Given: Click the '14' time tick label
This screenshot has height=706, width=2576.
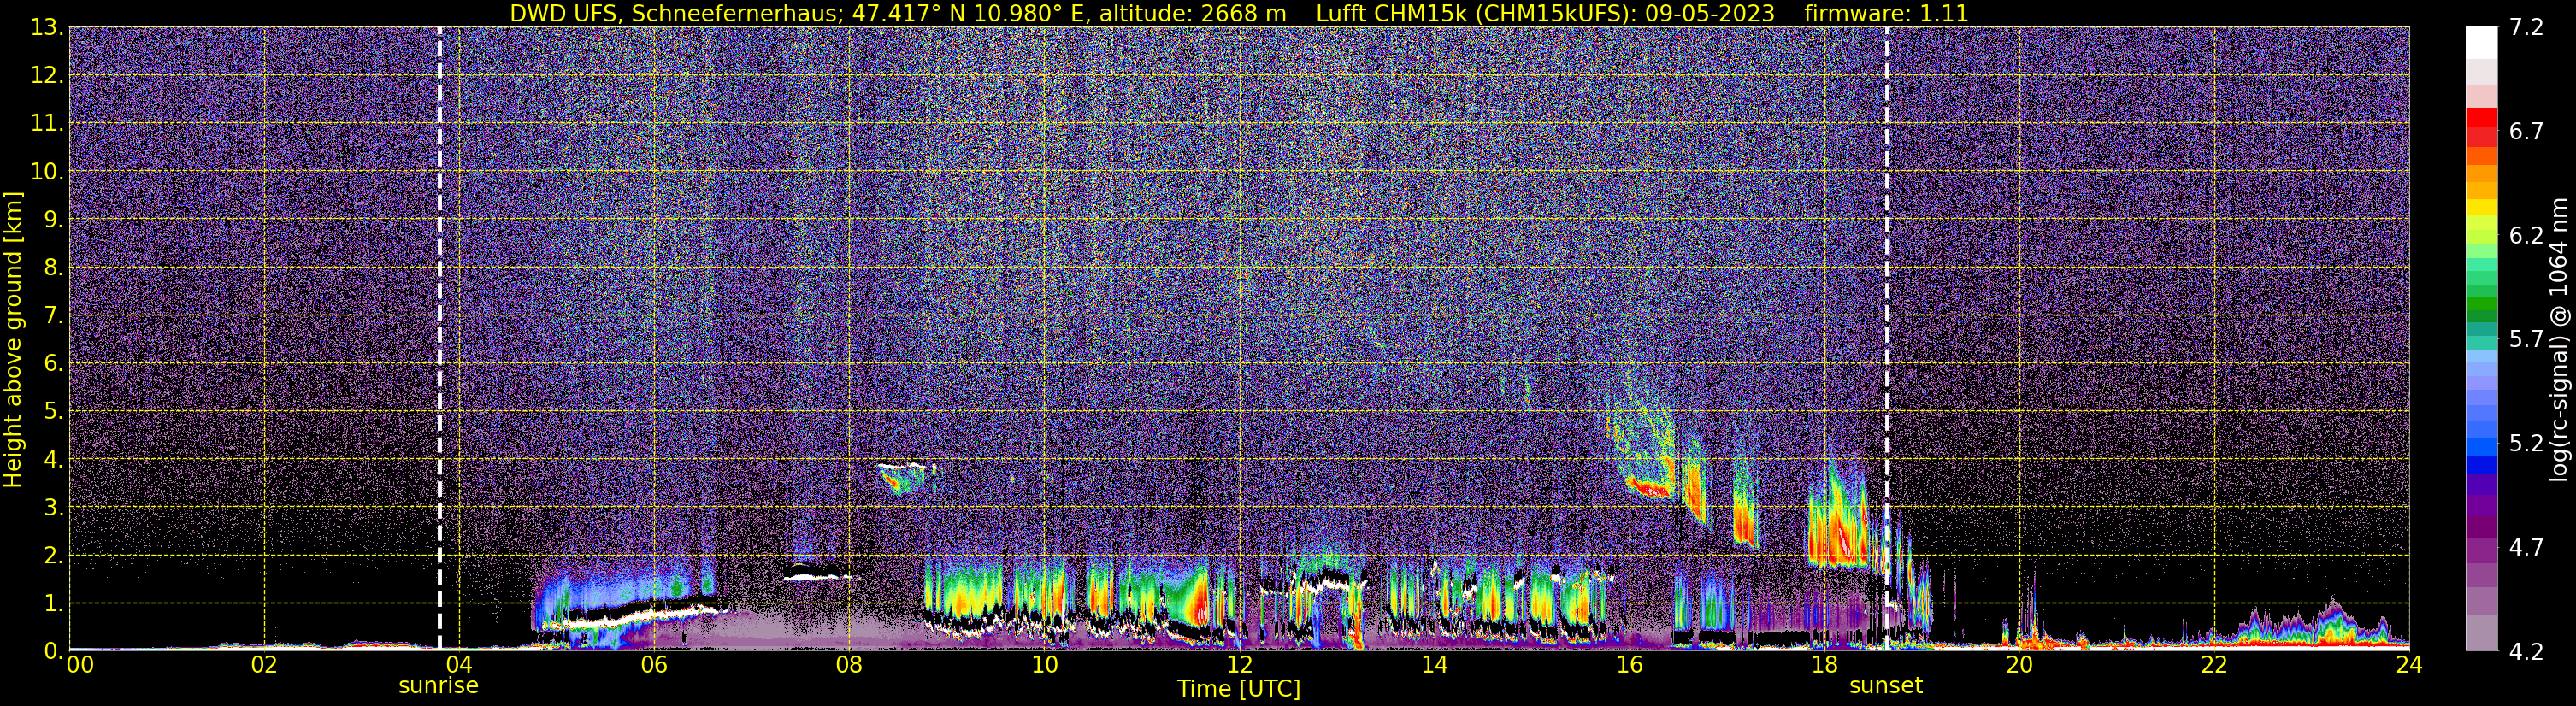Looking at the screenshot, I should tap(1434, 665).
